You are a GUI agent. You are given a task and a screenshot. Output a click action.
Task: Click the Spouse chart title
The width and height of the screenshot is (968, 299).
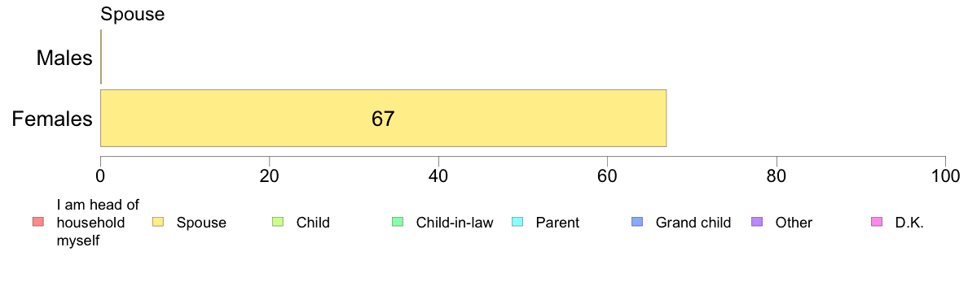click(x=133, y=14)
